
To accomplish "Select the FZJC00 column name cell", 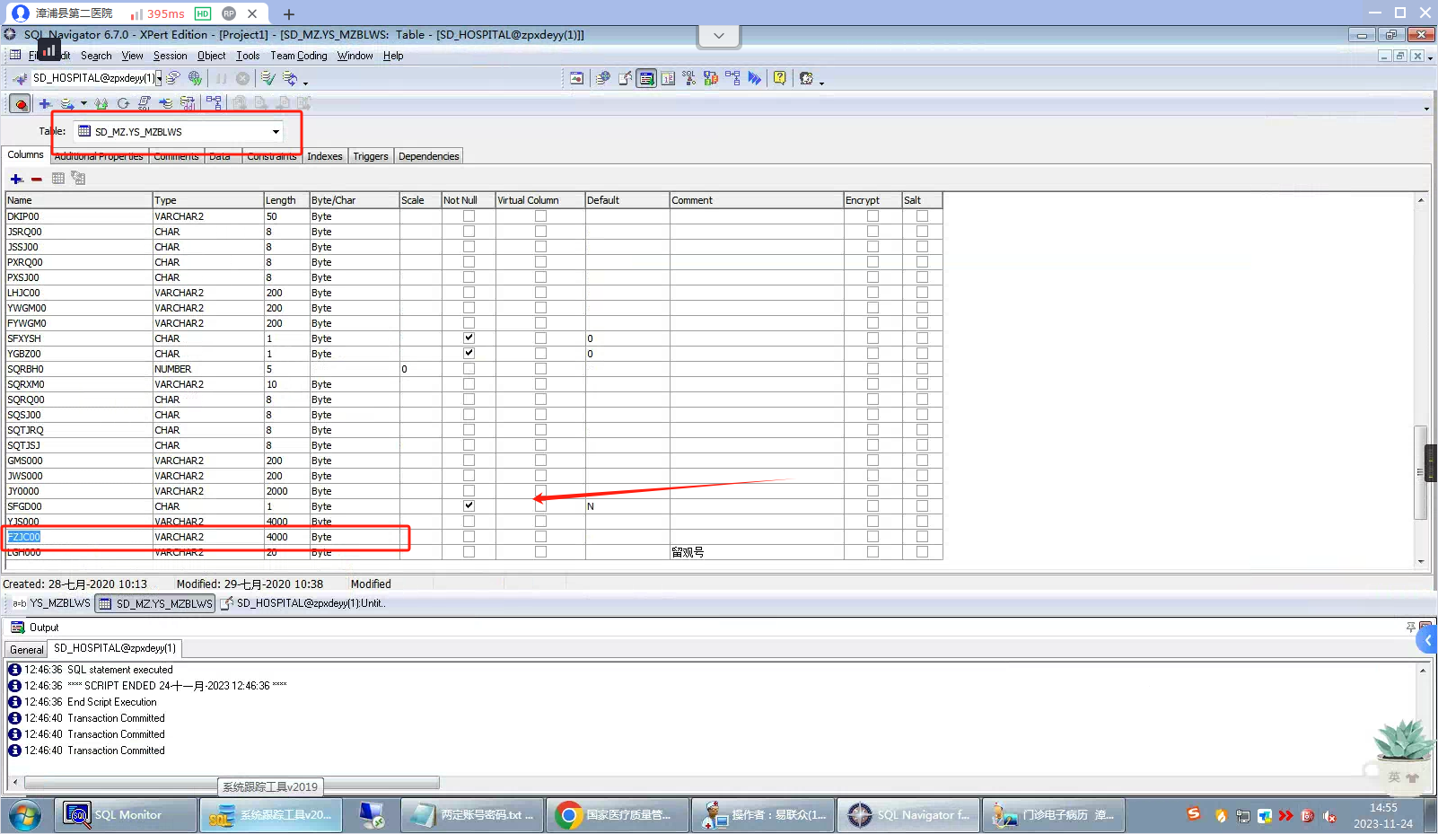I will click(79, 537).
